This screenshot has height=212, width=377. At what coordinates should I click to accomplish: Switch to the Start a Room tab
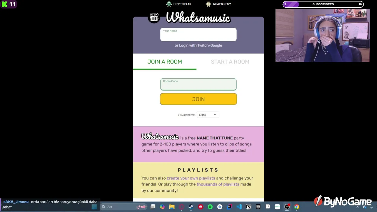(230, 62)
